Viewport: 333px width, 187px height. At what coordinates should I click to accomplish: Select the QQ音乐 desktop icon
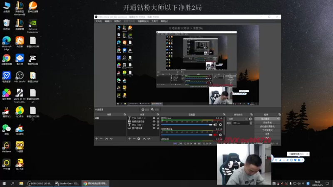pos(20,112)
